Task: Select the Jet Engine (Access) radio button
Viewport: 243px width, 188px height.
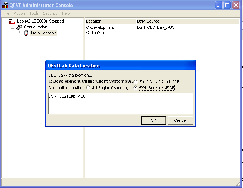Action: coord(88,88)
